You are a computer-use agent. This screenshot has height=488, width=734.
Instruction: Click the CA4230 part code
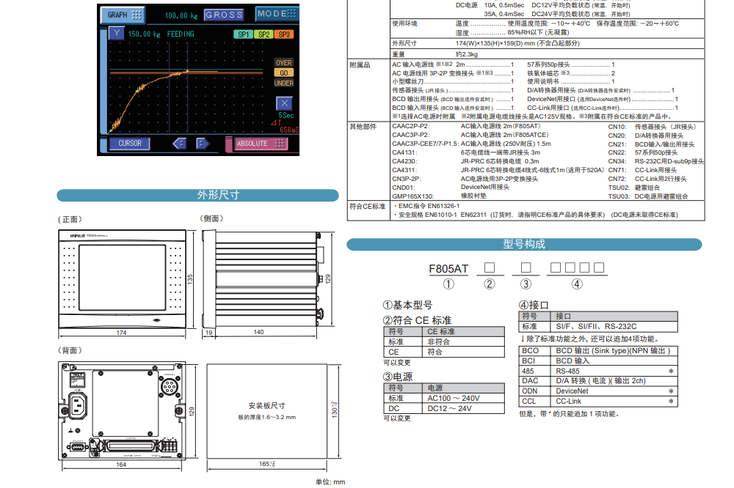pyautogui.click(x=404, y=161)
